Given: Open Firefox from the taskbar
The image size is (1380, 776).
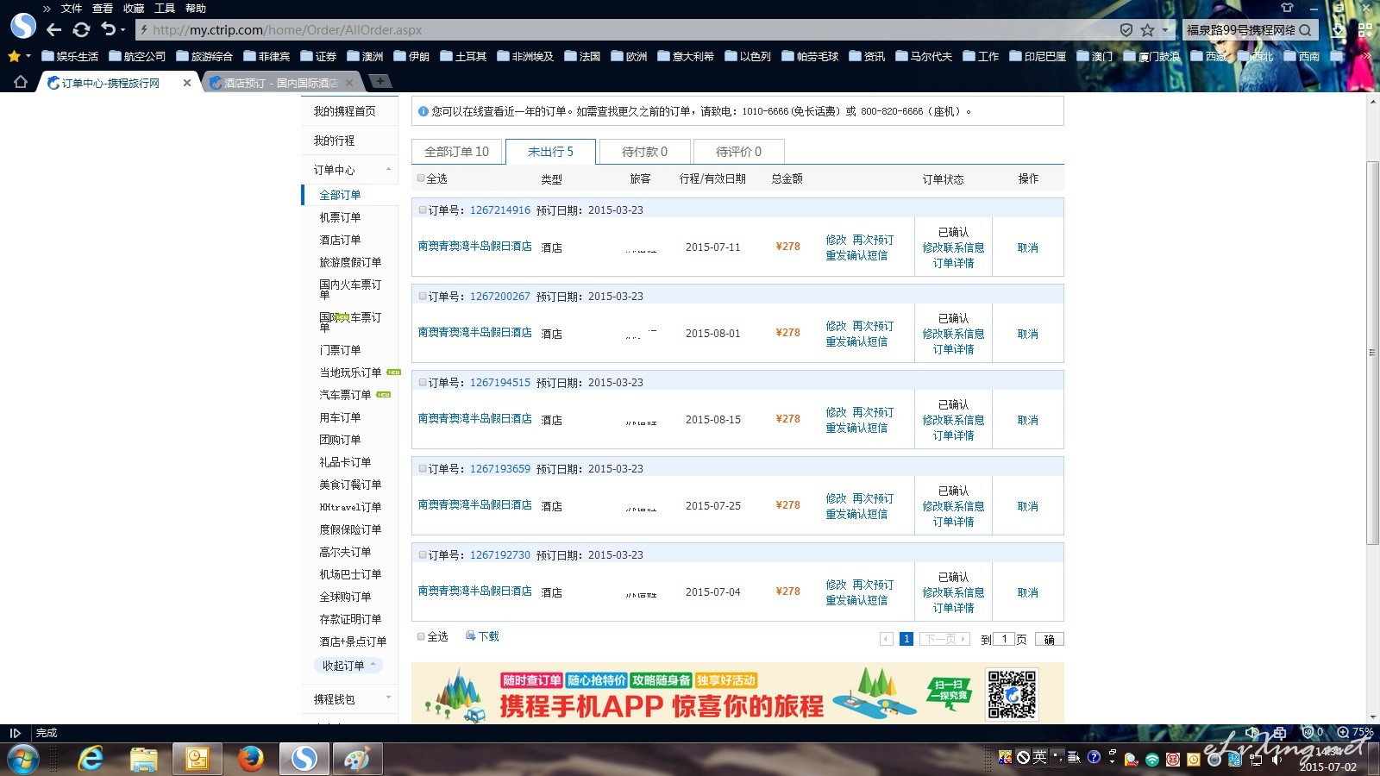Looking at the screenshot, I should click(x=251, y=759).
